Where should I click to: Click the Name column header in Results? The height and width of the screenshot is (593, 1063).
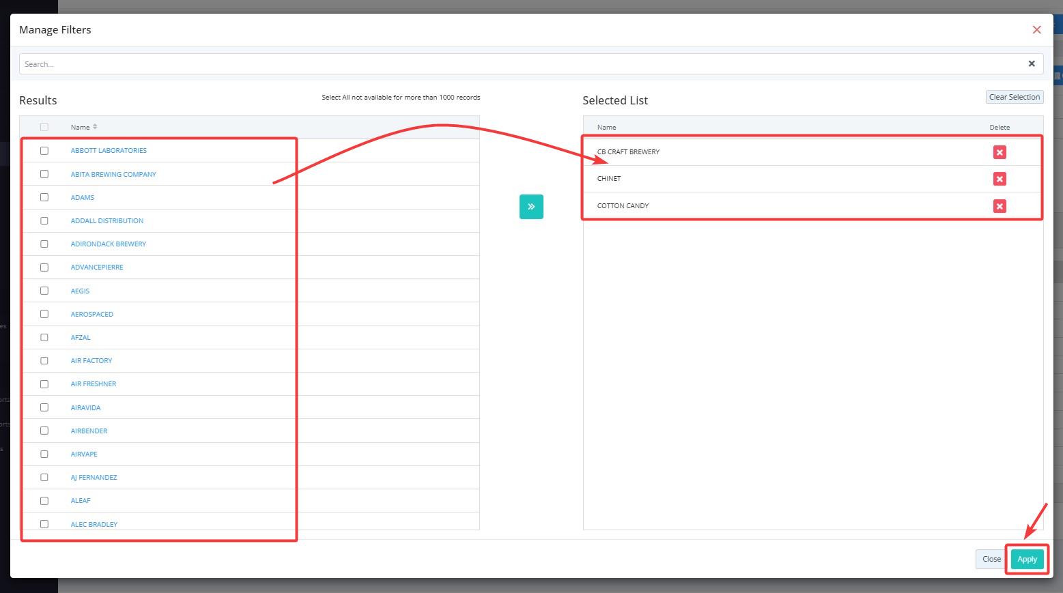(x=80, y=127)
